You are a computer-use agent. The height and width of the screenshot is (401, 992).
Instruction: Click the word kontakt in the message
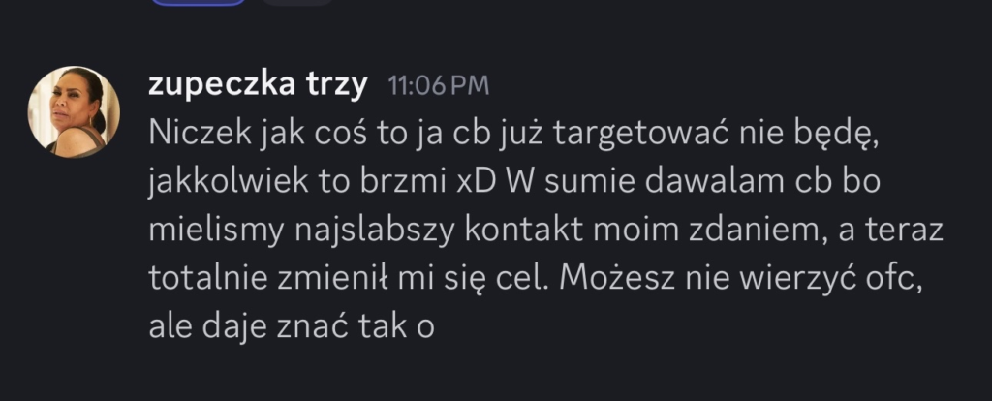pos(524,231)
